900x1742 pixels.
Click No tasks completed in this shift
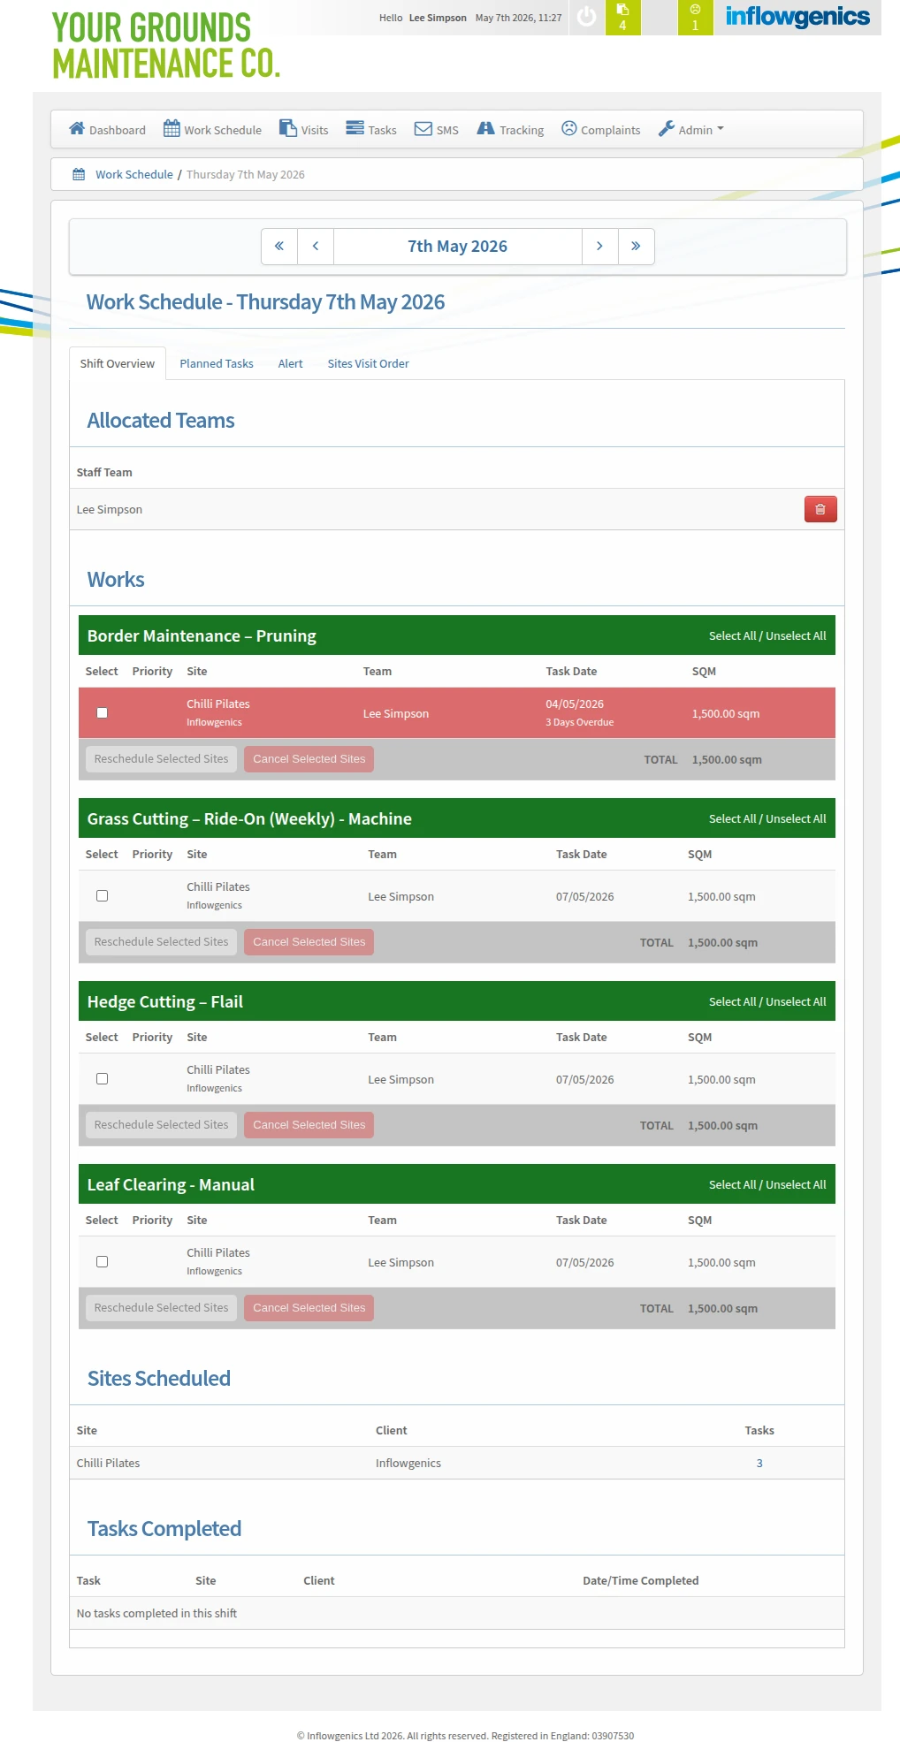(x=156, y=1613)
